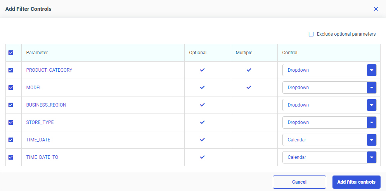Uncheck the TIME_DATE_TO parameter checkbox

tap(11, 157)
